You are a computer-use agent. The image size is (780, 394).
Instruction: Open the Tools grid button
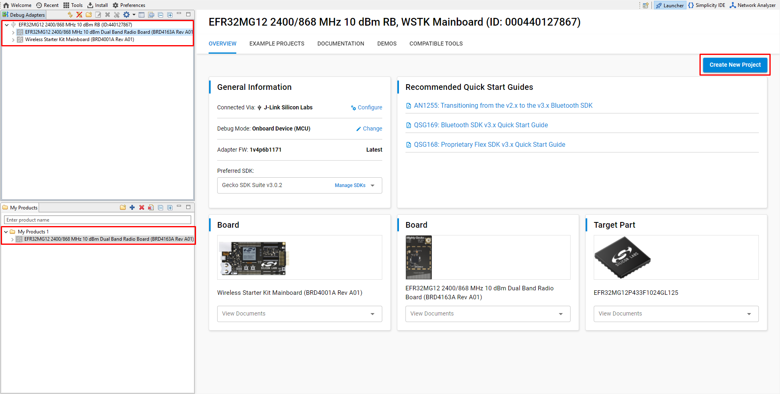pos(73,5)
